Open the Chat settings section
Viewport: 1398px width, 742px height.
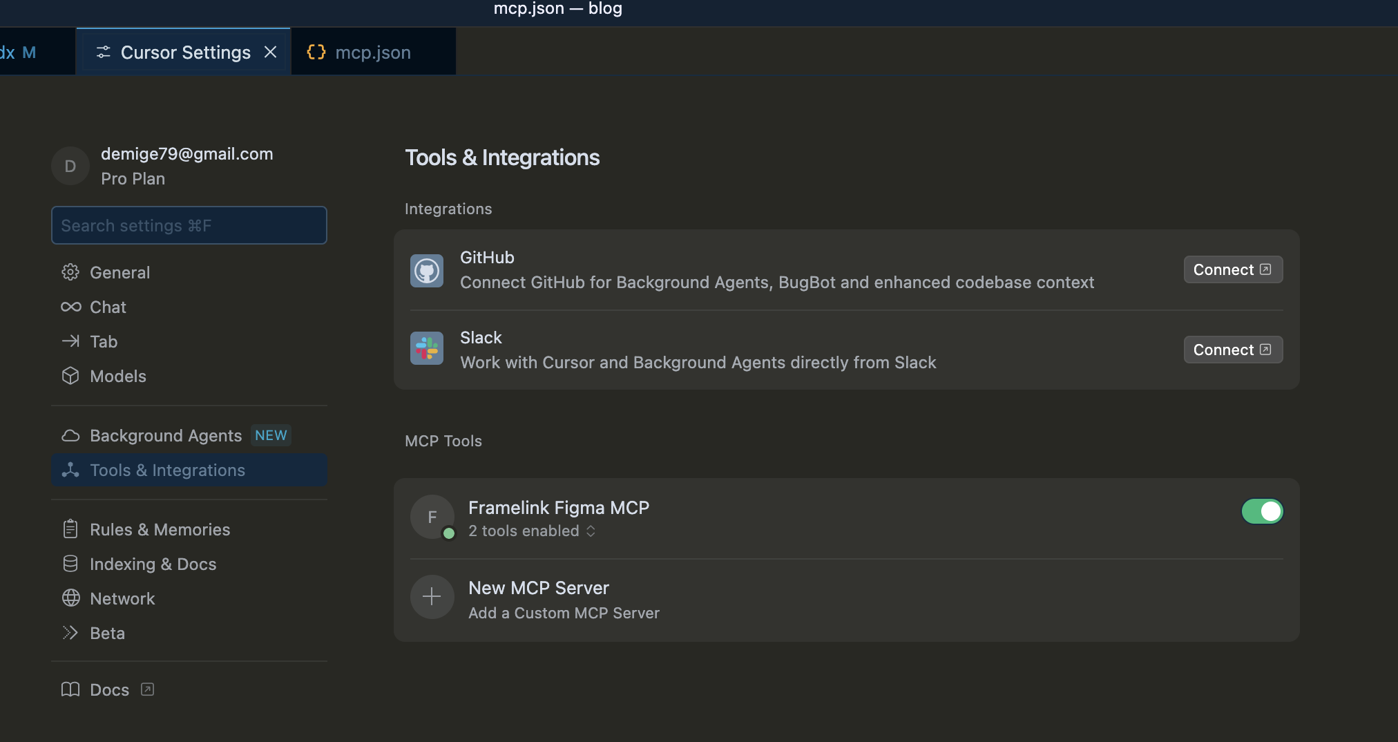pyautogui.click(x=189, y=307)
